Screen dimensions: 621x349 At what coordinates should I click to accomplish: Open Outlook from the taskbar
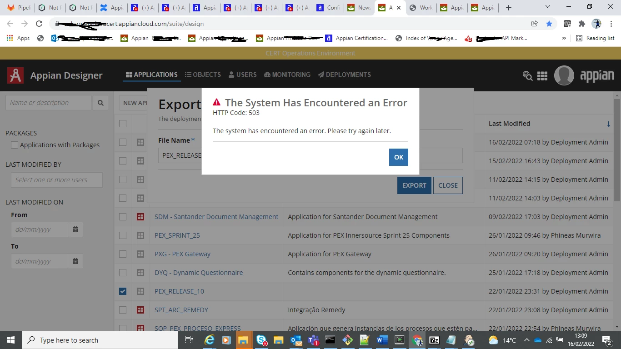pos(295,340)
